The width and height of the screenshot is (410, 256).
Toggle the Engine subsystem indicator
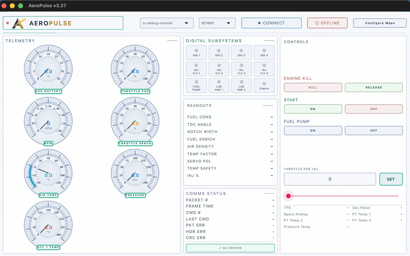click(264, 86)
